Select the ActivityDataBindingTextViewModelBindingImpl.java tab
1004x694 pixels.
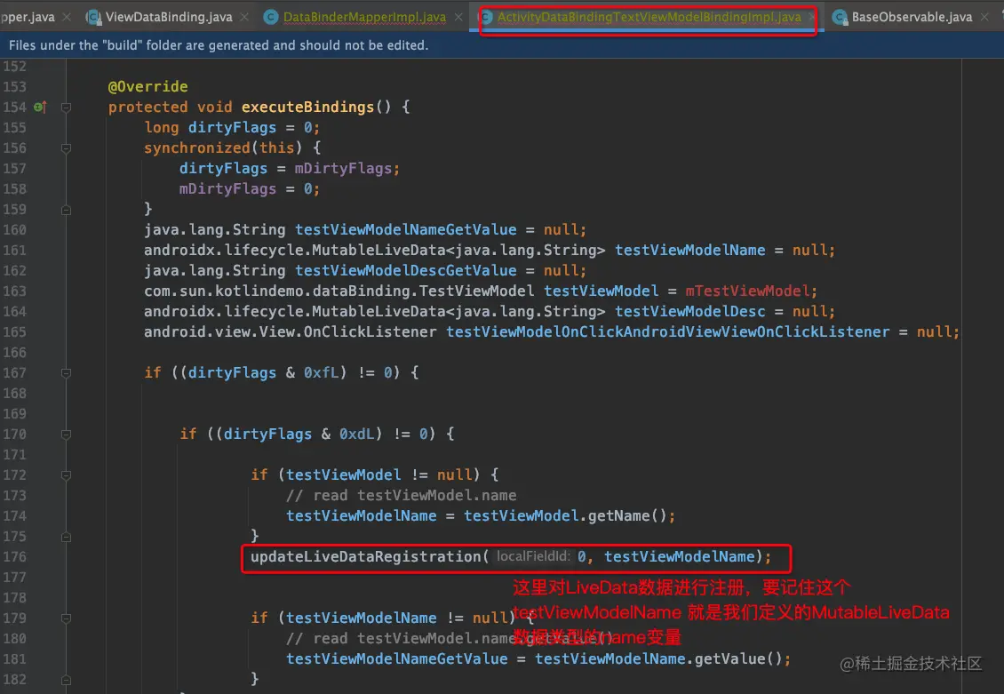pos(649,17)
